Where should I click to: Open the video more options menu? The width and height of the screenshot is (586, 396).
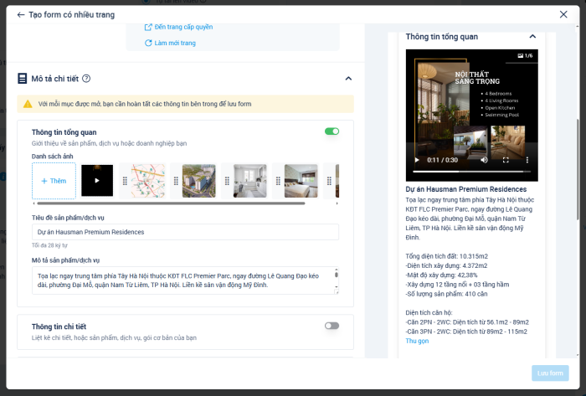pos(527,160)
